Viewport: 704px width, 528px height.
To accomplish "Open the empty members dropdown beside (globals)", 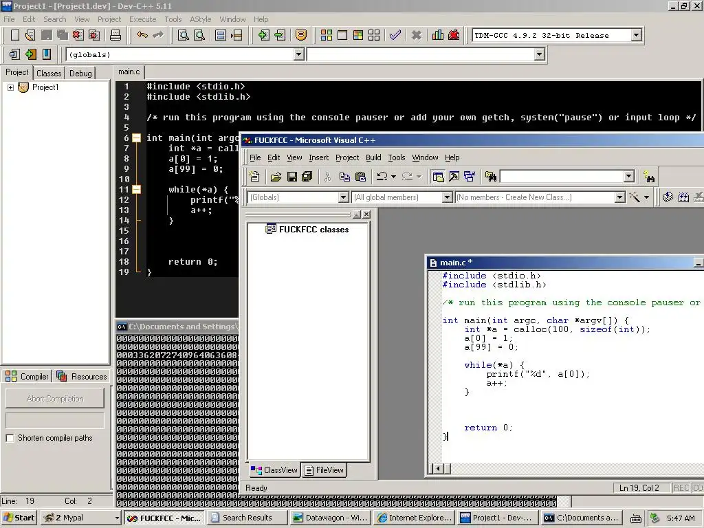I will coord(539,54).
